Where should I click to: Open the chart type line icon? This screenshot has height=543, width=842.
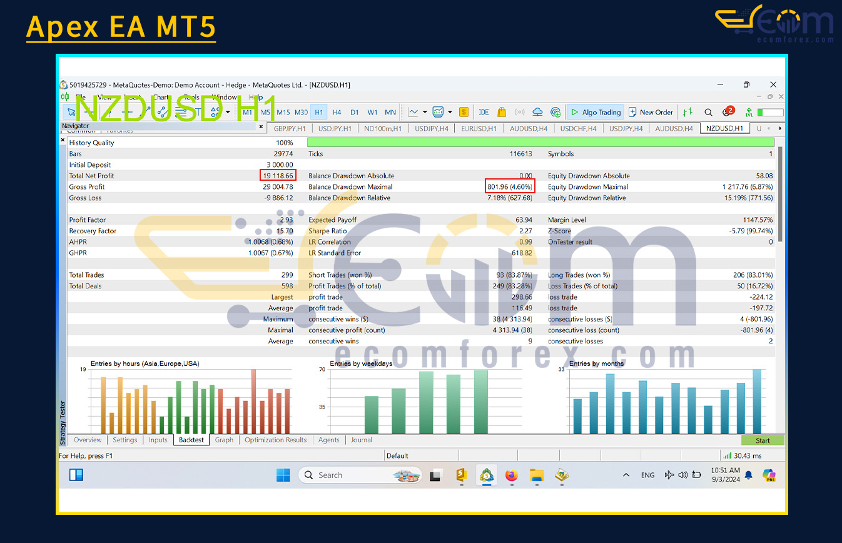tap(413, 112)
